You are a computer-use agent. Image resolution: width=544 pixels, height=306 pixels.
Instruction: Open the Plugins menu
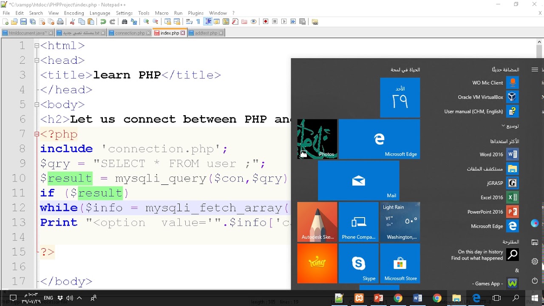tap(196, 13)
